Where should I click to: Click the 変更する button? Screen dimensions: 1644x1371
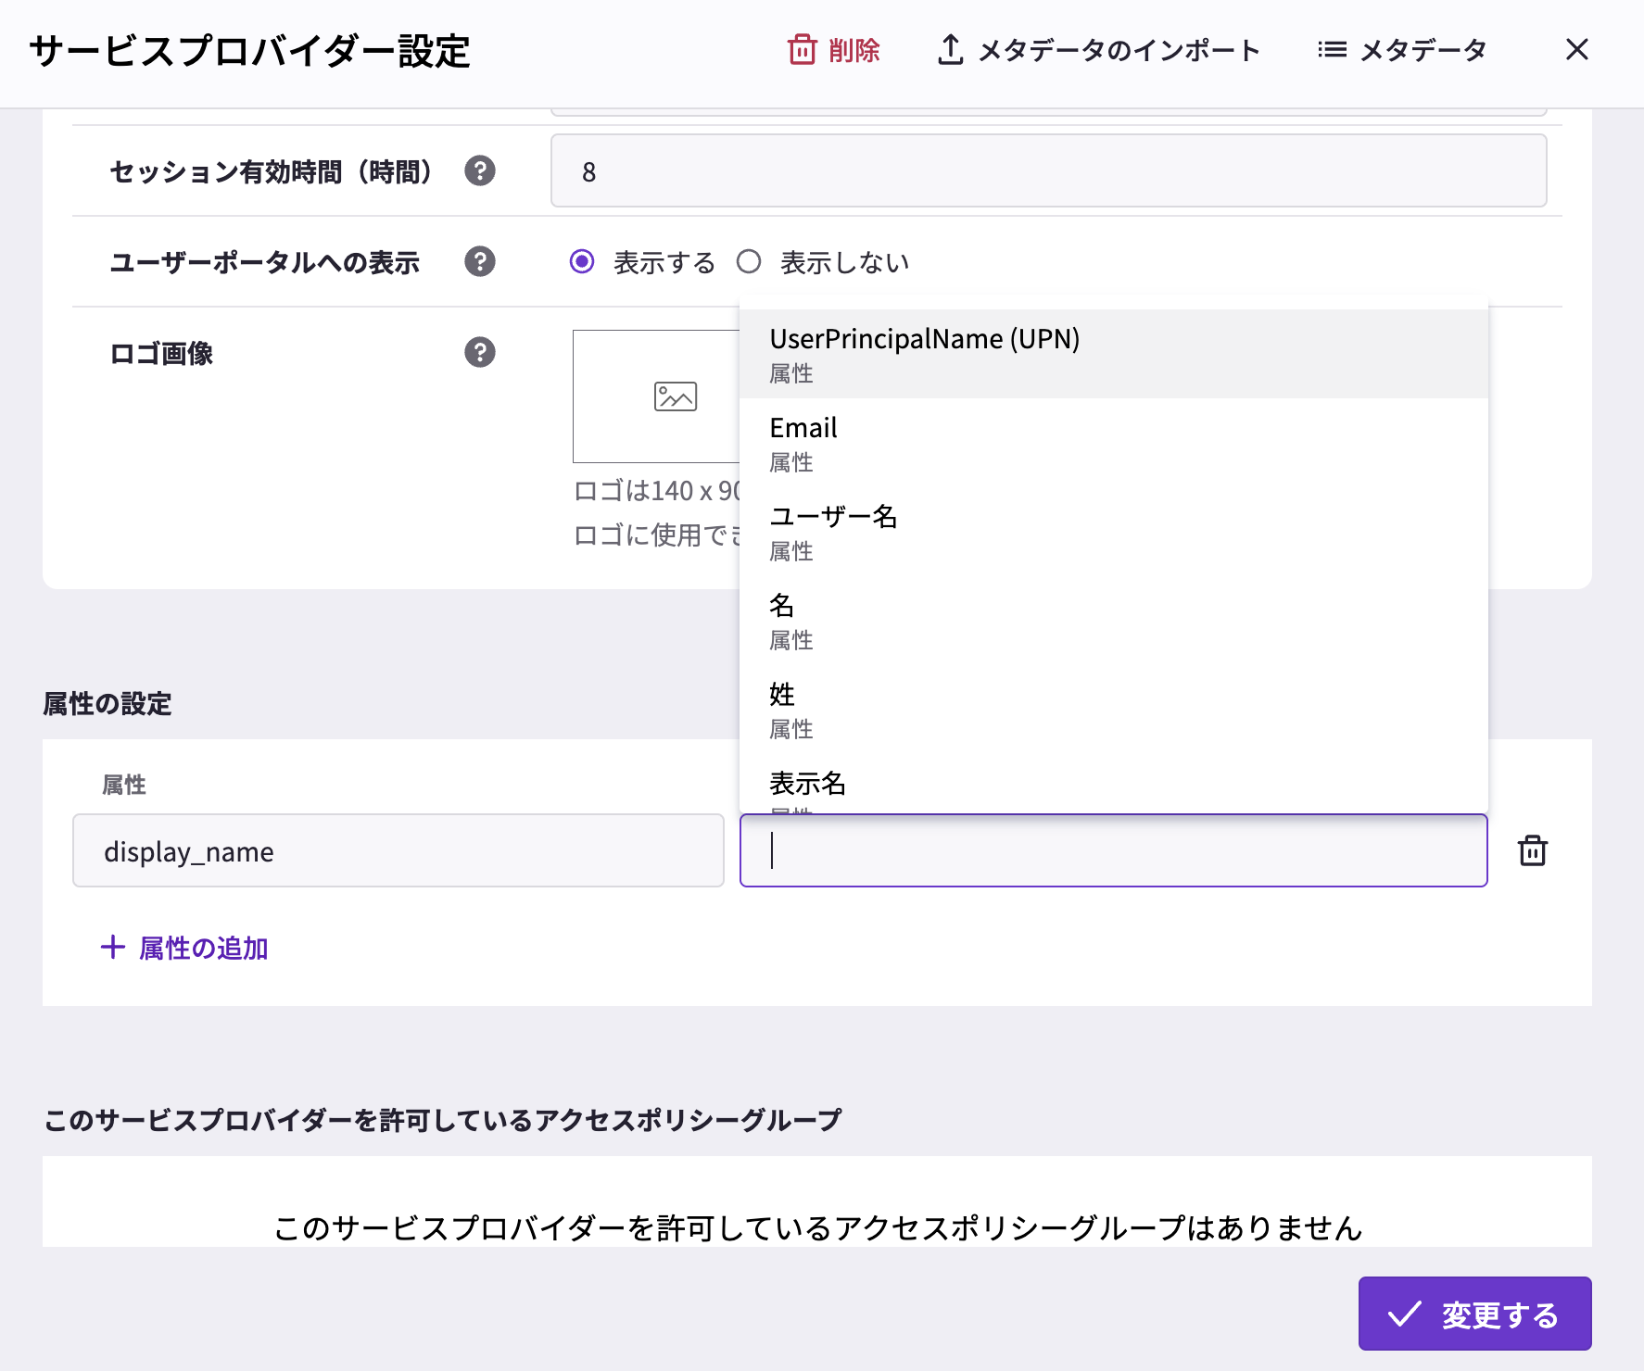click(1475, 1314)
